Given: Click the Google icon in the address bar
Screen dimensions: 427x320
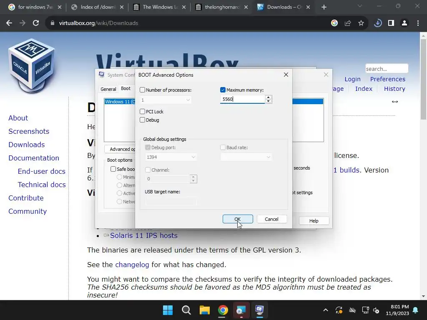Looking at the screenshot, I should point(334,23).
